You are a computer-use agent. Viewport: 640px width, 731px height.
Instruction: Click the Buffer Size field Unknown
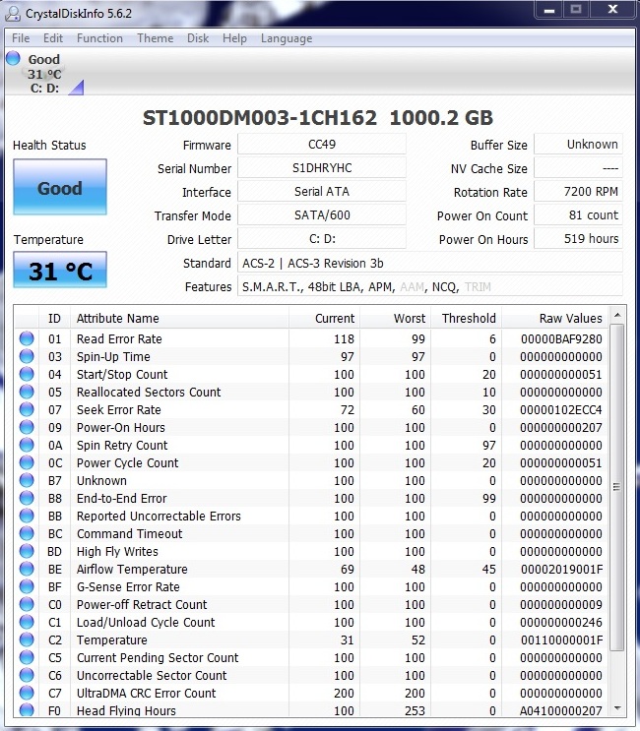pyautogui.click(x=578, y=144)
